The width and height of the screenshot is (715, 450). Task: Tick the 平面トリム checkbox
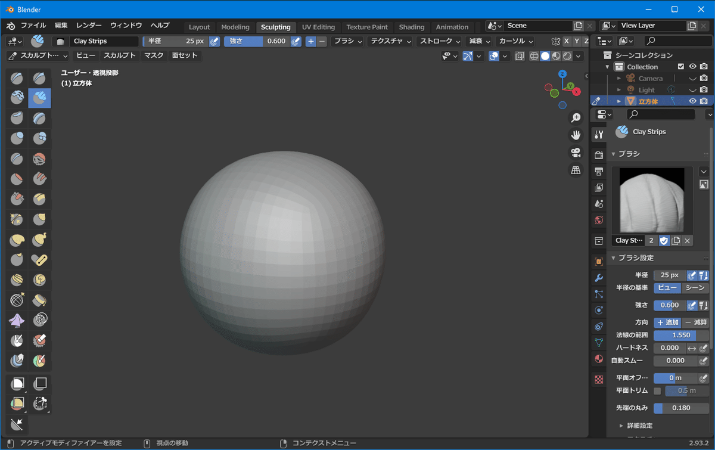point(657,391)
